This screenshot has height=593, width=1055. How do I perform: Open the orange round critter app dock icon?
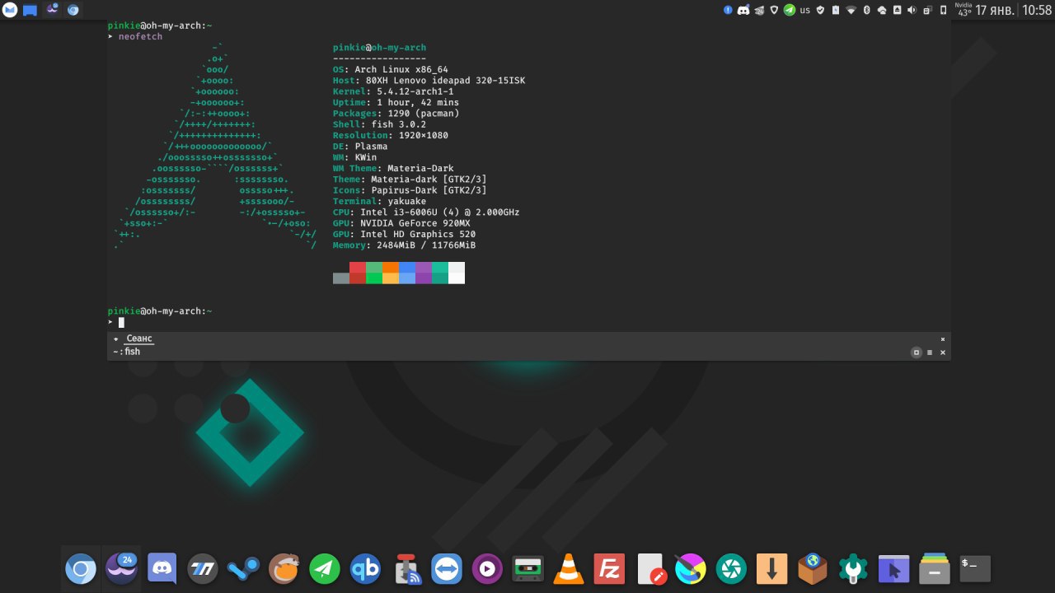pyautogui.click(x=284, y=569)
